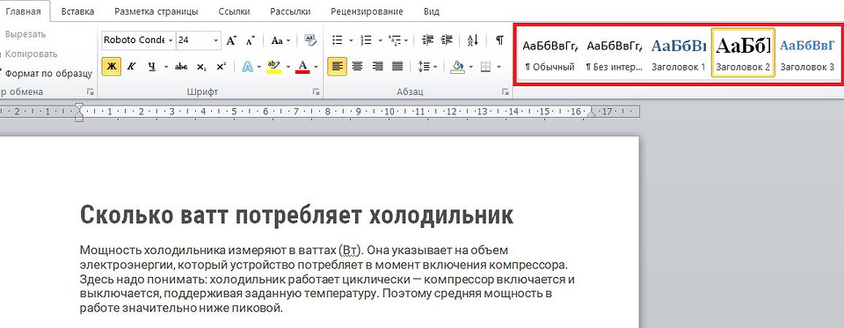
Task: Apply the Заголовок 2 style
Action: click(x=743, y=53)
